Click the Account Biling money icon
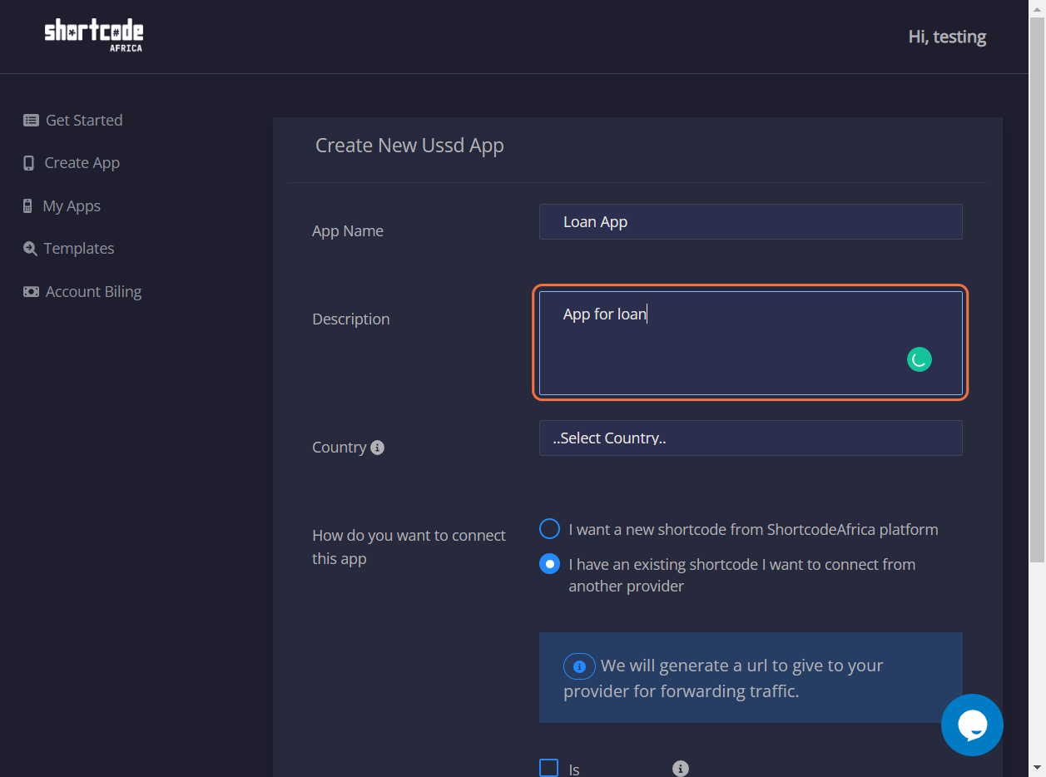Viewport: 1046px width, 777px height. coord(31,292)
